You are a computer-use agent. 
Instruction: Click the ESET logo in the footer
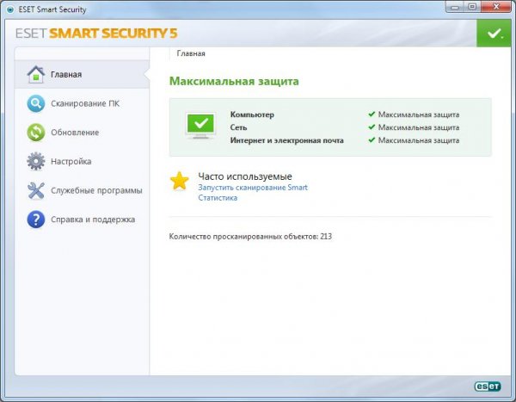click(488, 386)
